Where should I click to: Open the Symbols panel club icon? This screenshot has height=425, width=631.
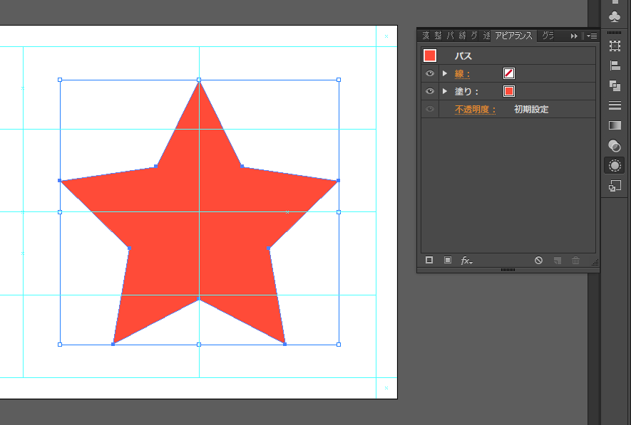pos(615,16)
